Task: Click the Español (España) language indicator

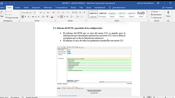Action: (32, 97)
